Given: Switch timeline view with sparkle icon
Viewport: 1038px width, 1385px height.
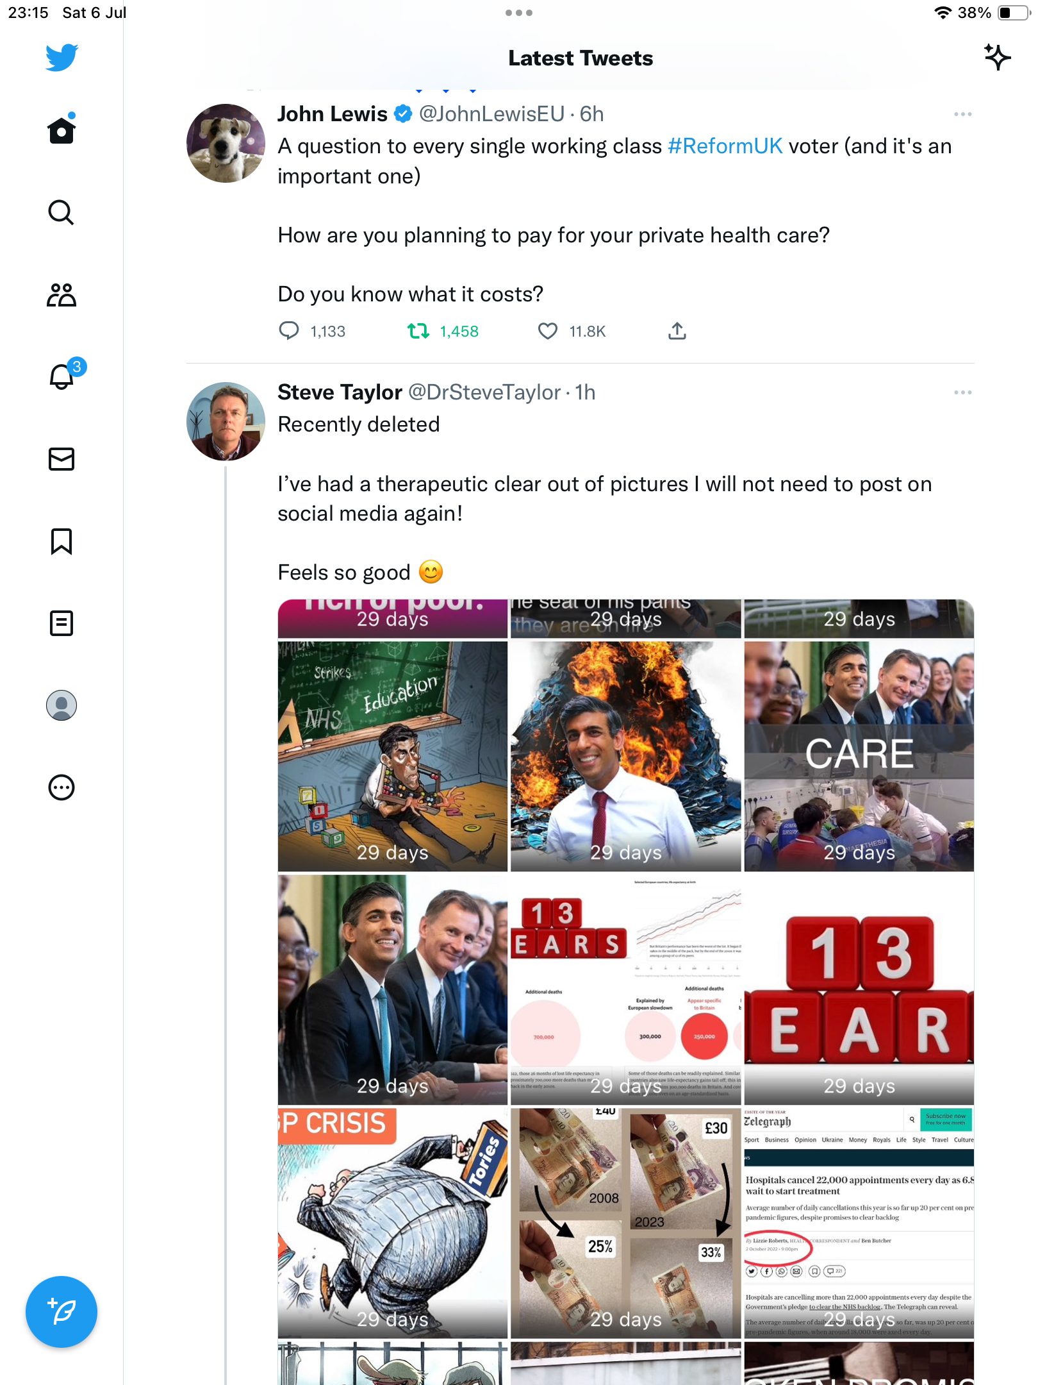Looking at the screenshot, I should 997,58.
